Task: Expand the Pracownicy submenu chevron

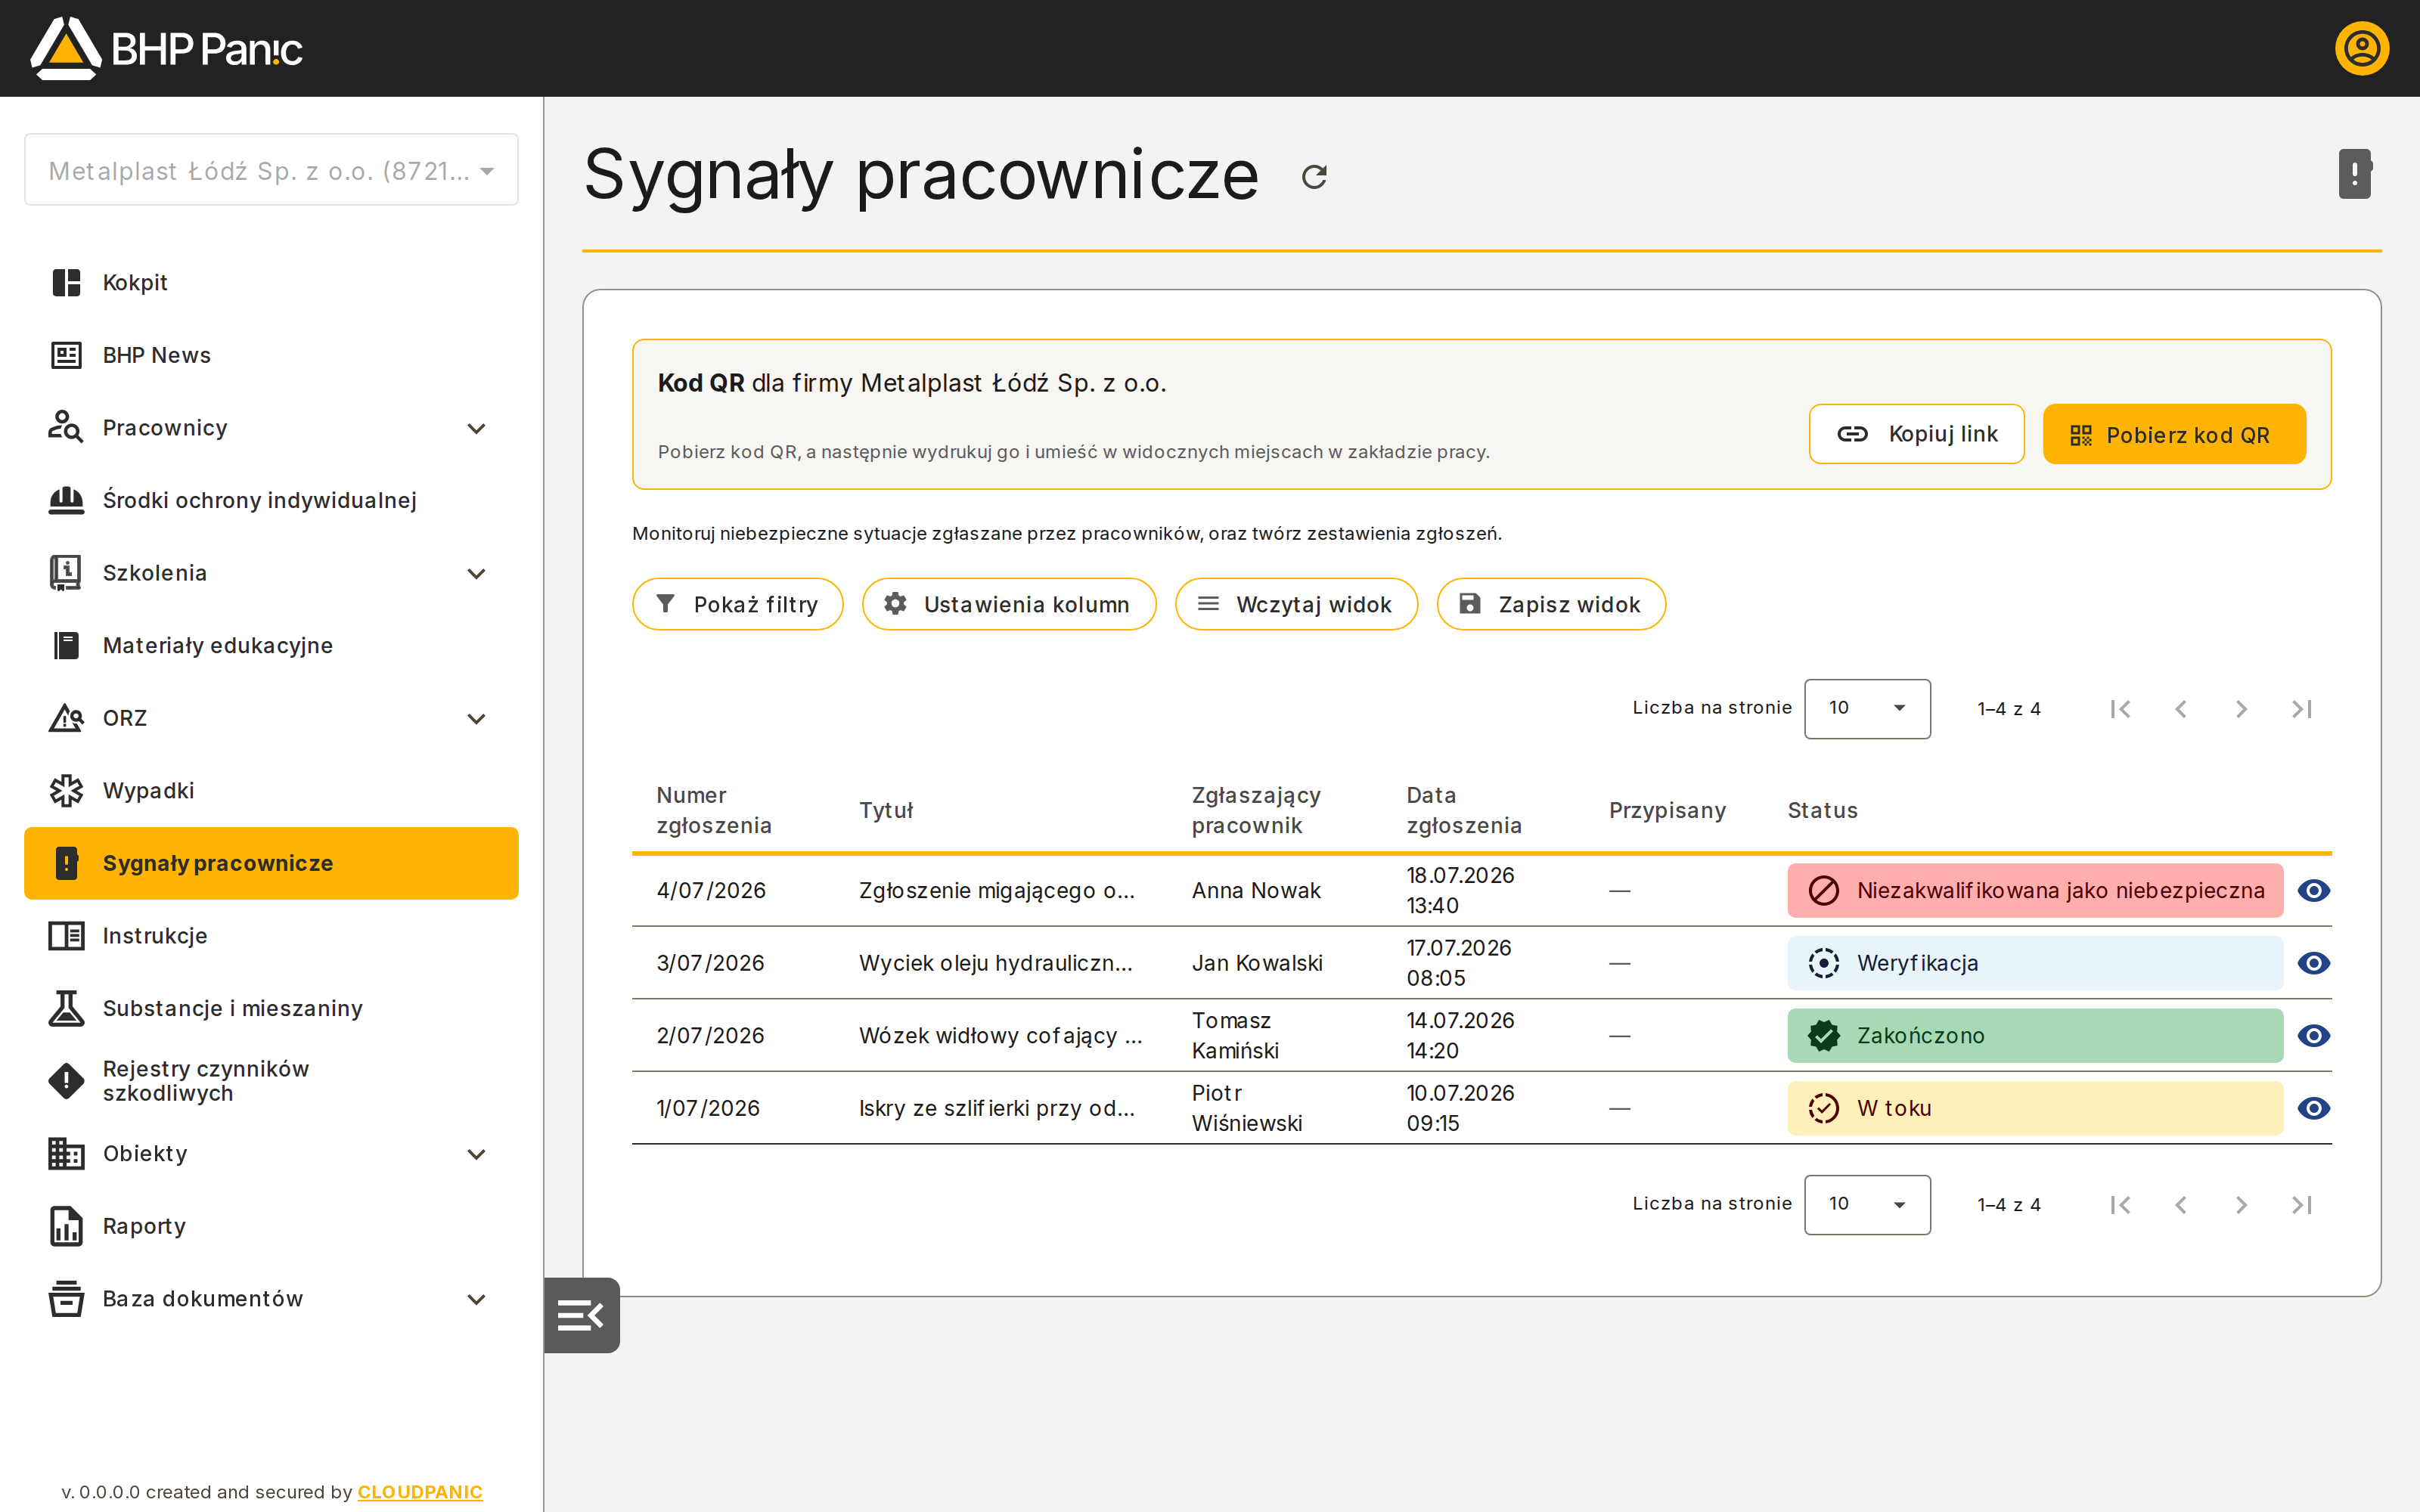Action: tap(477, 428)
